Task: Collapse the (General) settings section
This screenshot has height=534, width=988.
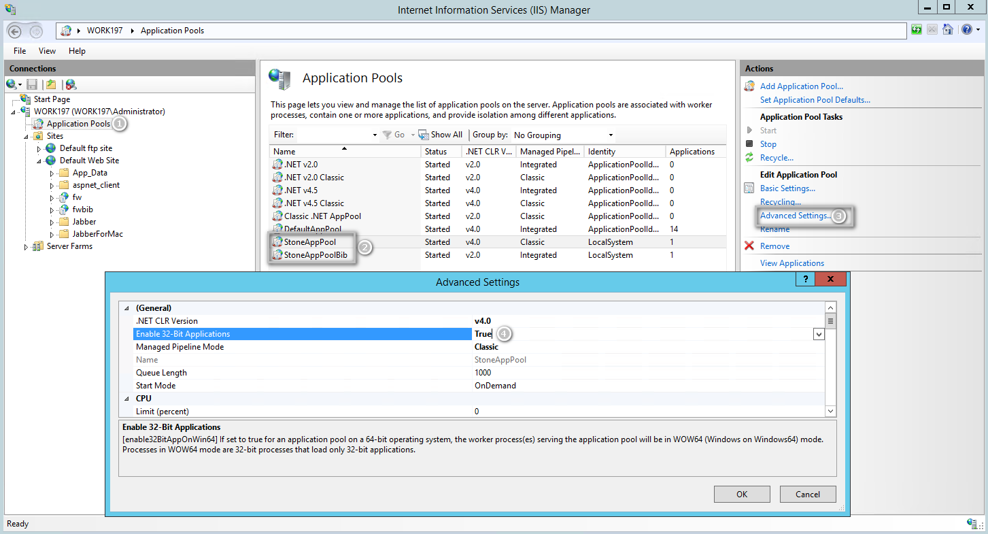Action: pos(126,308)
